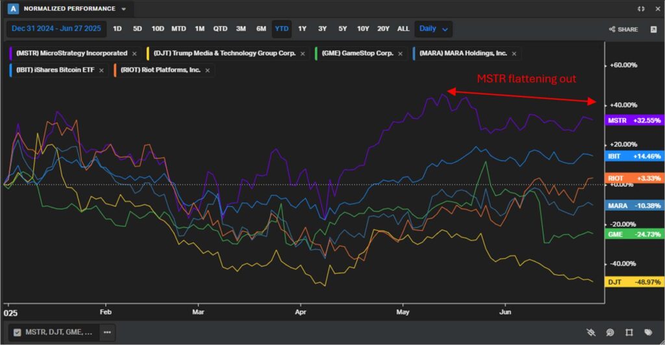665x345 pixels.
Task: Click the Mar x-axis label
Action: tap(198, 312)
